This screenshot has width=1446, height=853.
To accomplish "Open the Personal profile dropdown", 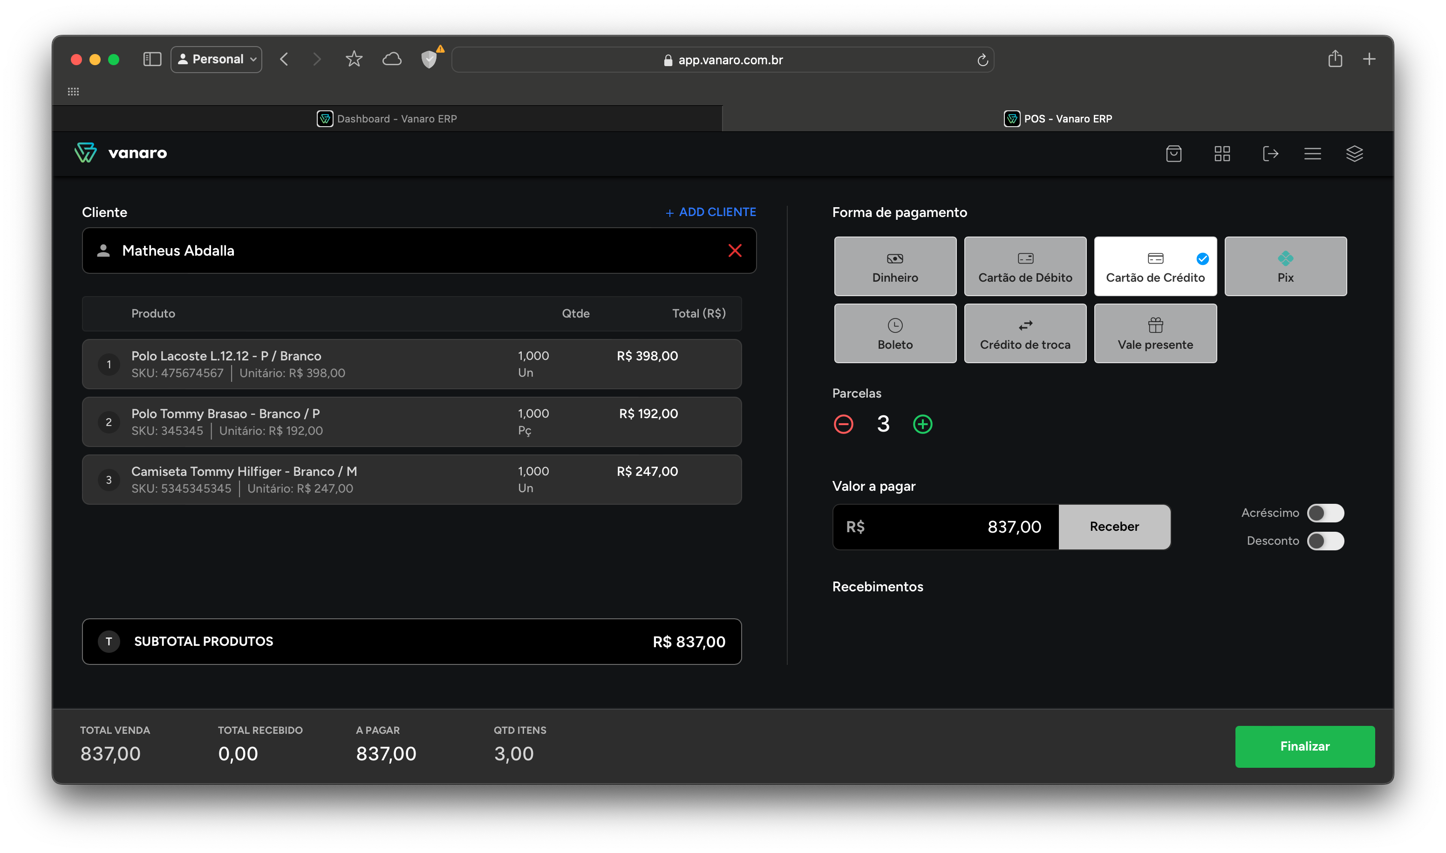I will 216,59.
